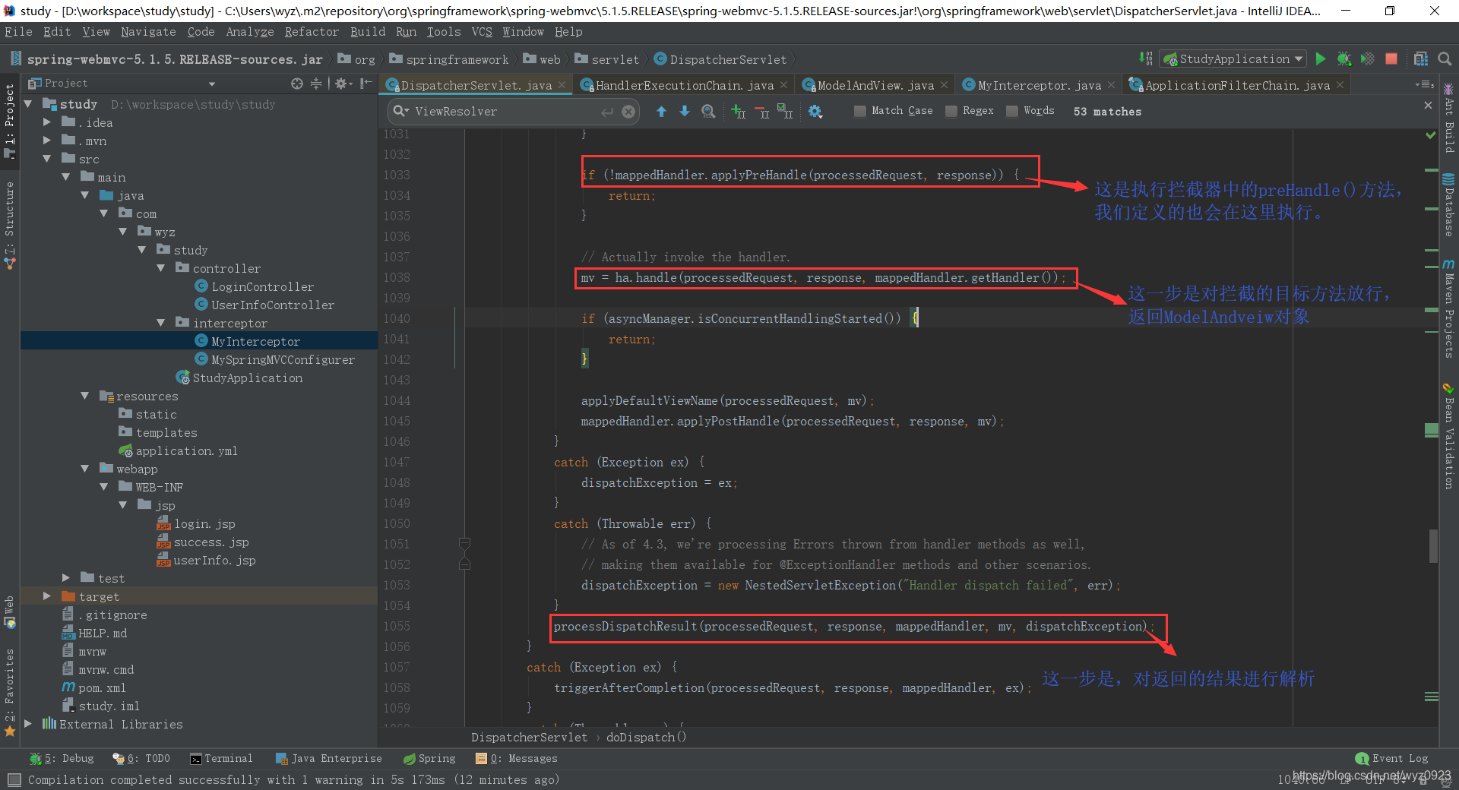Viewport: 1459px width, 790px height.
Task: Open the Terminal tool window
Action: pyautogui.click(x=220, y=758)
